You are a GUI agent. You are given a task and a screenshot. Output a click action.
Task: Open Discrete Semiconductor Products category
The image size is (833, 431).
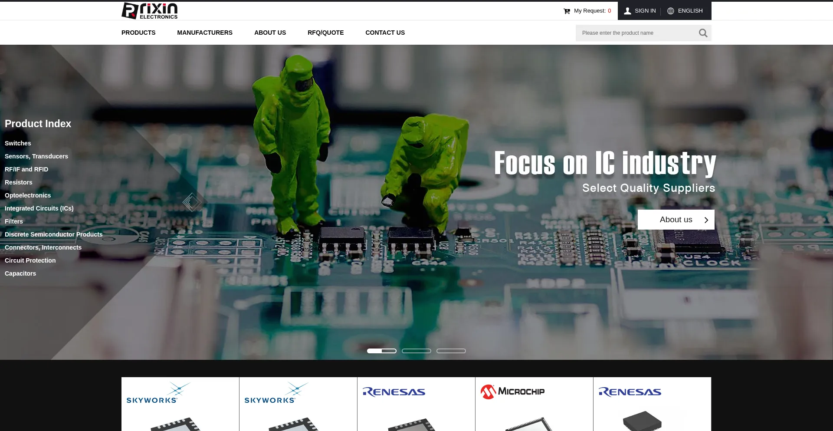(54, 234)
